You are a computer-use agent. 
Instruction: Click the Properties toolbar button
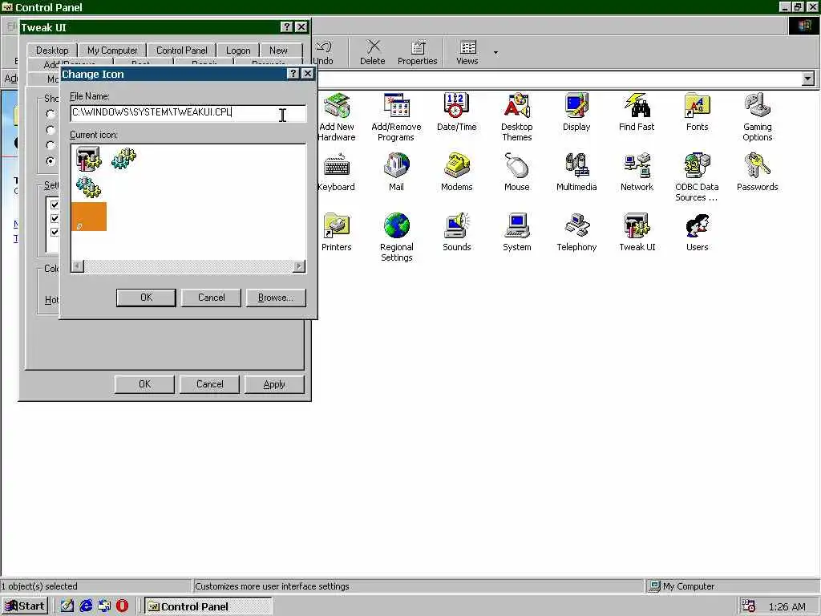coord(417,52)
